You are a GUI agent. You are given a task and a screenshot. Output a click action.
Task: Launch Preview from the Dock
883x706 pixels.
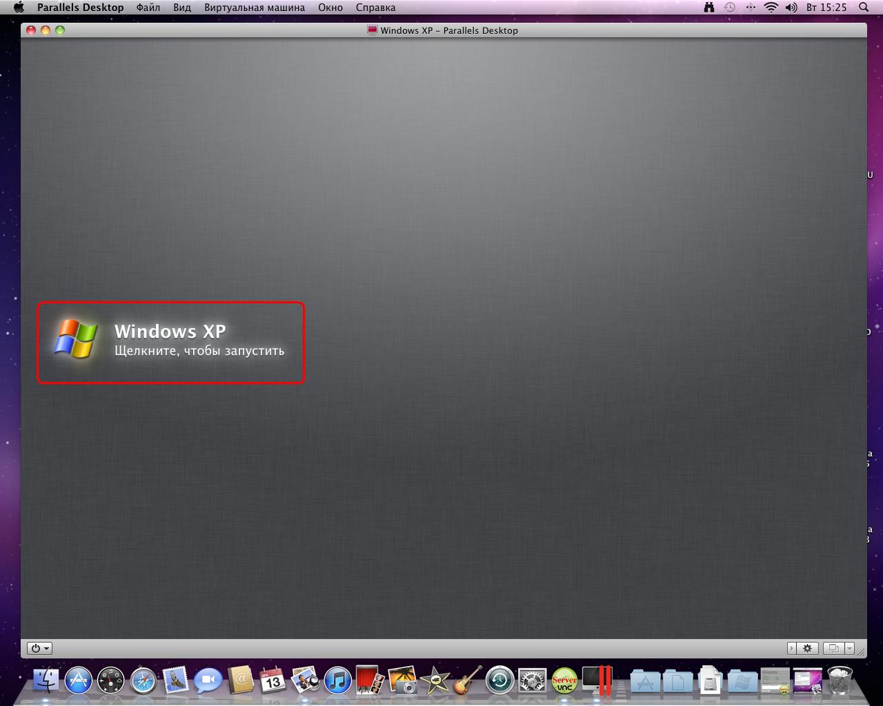click(x=306, y=680)
